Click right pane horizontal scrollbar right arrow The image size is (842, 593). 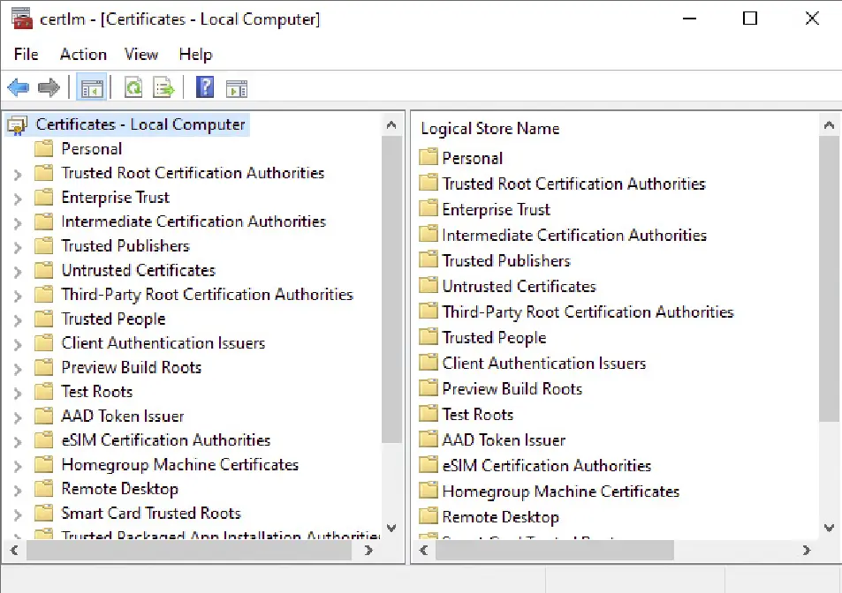coord(806,550)
